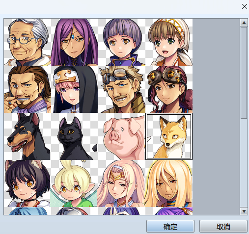
Task: Pick the blond man with goggles
Action: click(x=122, y=89)
